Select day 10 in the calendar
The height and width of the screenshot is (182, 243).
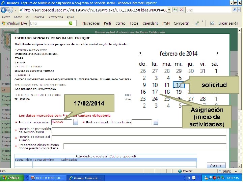[155, 85]
